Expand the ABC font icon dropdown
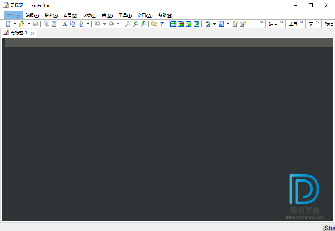This screenshot has height=231, width=335. [228, 24]
